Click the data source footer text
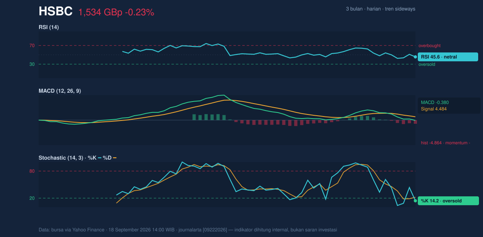Screen dimensions: 483x237 188,230
